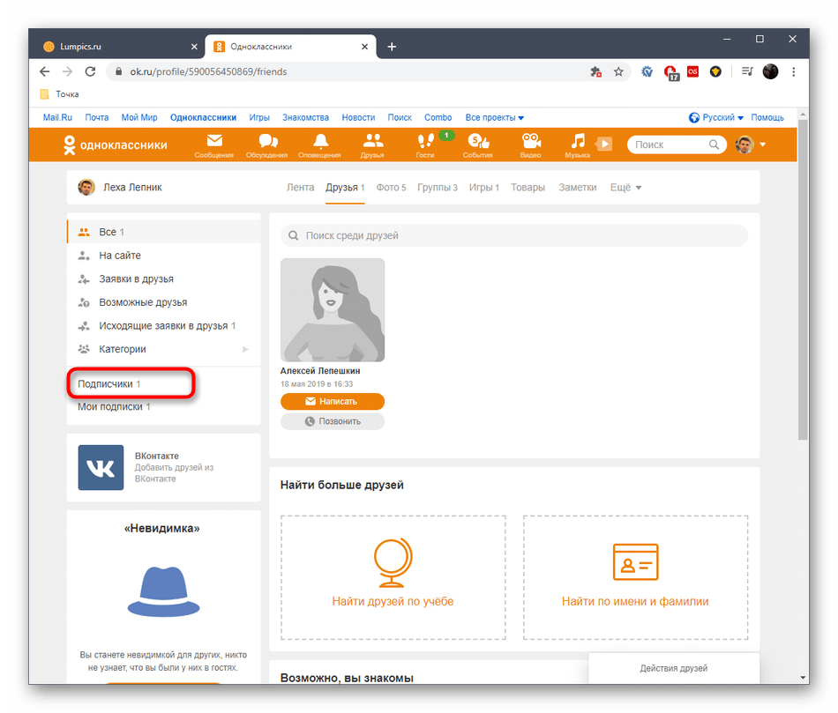Open the События events icon
Screen dimensions: 838x713
tap(477, 141)
